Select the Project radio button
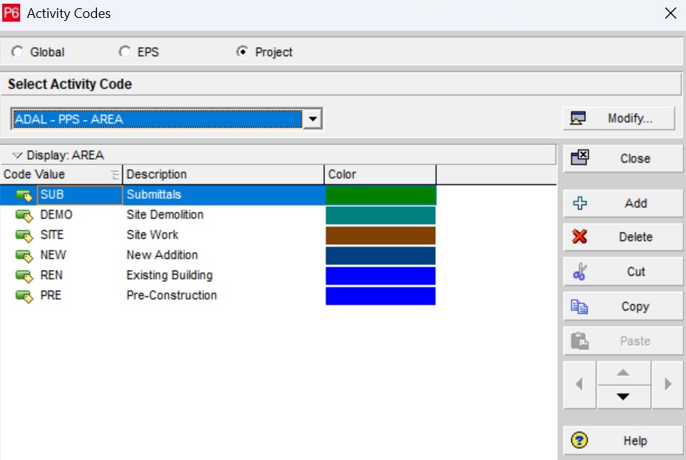The image size is (686, 460). tap(242, 52)
